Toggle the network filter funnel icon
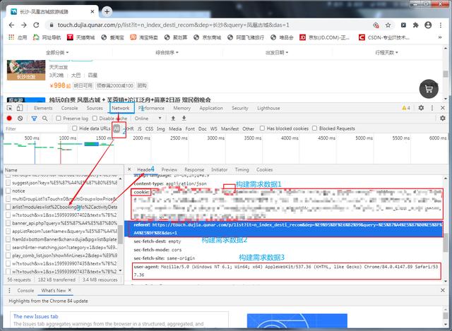This screenshot has width=452, height=331. point(34,118)
